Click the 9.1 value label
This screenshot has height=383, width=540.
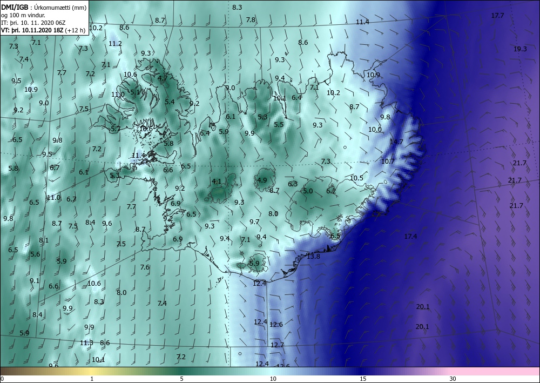tap(35, 281)
